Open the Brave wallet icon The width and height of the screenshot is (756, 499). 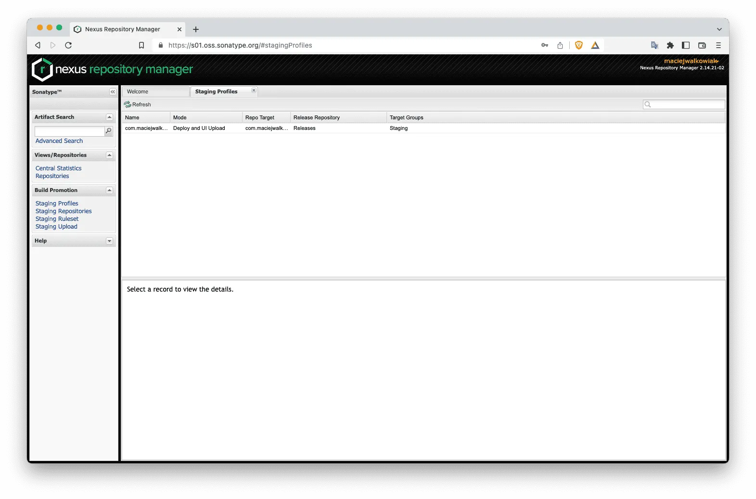pyautogui.click(x=702, y=45)
